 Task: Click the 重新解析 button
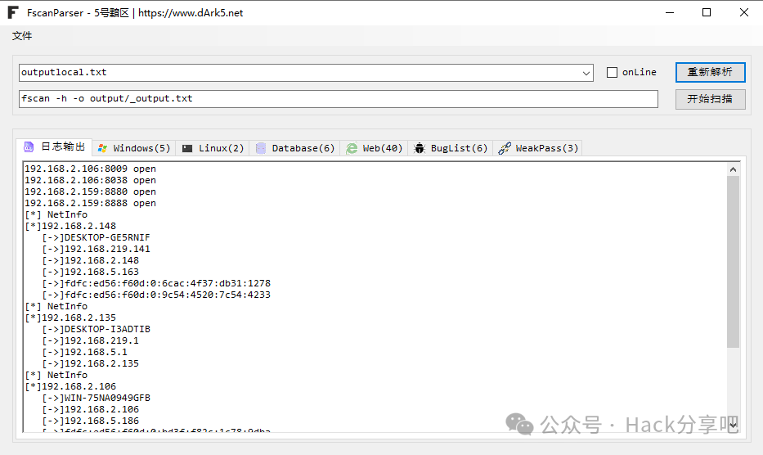point(710,73)
